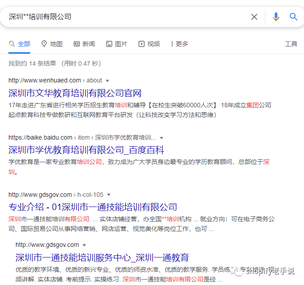The height and width of the screenshot is (285, 304).
Task: Open 深圳市学优教育培训有限公司_百度百科 result
Action: tap(86, 150)
